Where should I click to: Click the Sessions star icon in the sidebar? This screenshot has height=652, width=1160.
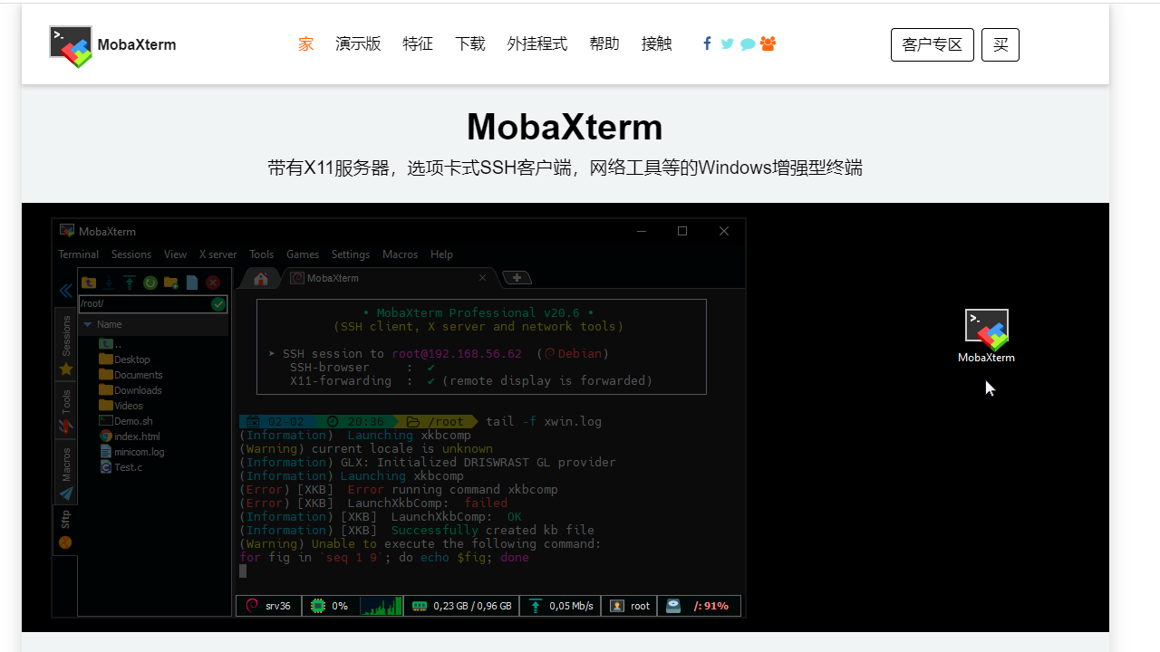65,369
